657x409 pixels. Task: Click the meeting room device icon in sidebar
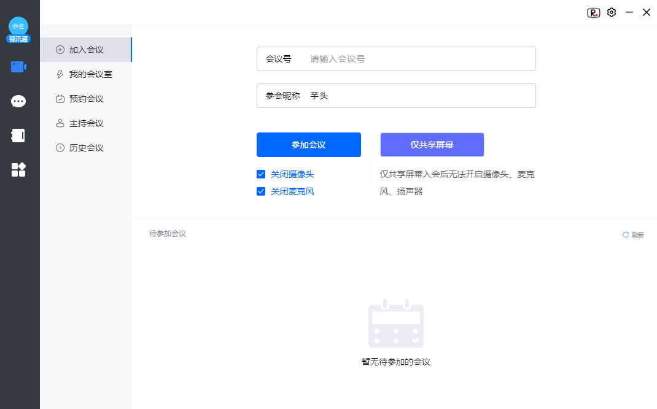pos(18,136)
